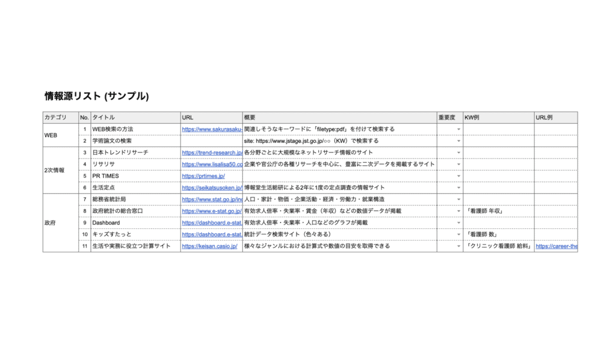Select the 様々なジャンルにおける計算式 description cell
Viewport: 616px width, 346px height.
339,246
